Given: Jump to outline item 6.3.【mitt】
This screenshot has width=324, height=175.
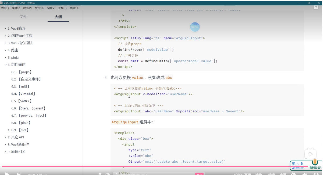Looking at the screenshot, I should (20, 86).
